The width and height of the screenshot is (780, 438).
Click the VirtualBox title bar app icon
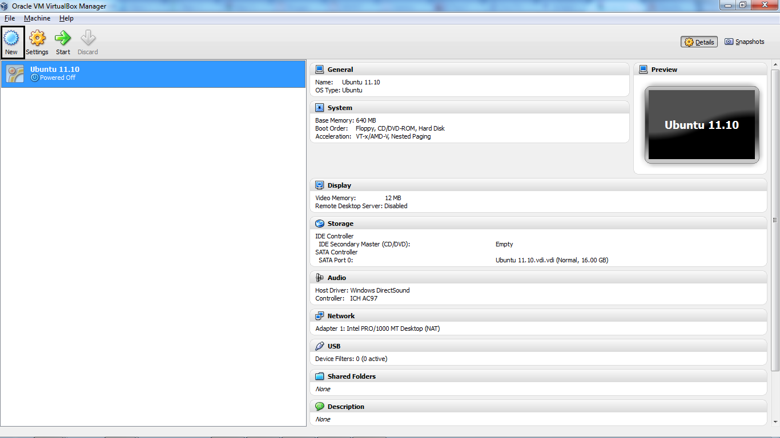[x=6, y=6]
